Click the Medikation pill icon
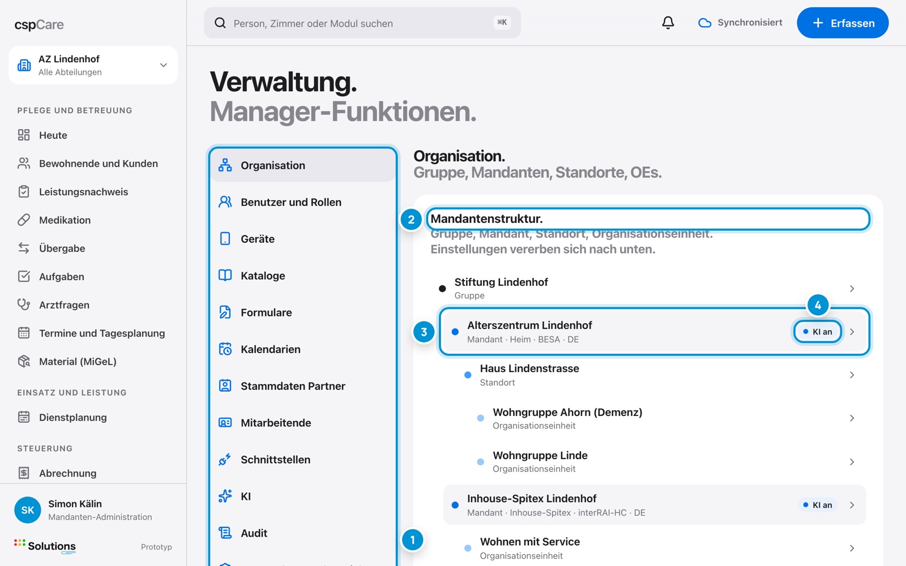The width and height of the screenshot is (906, 566). point(24,220)
